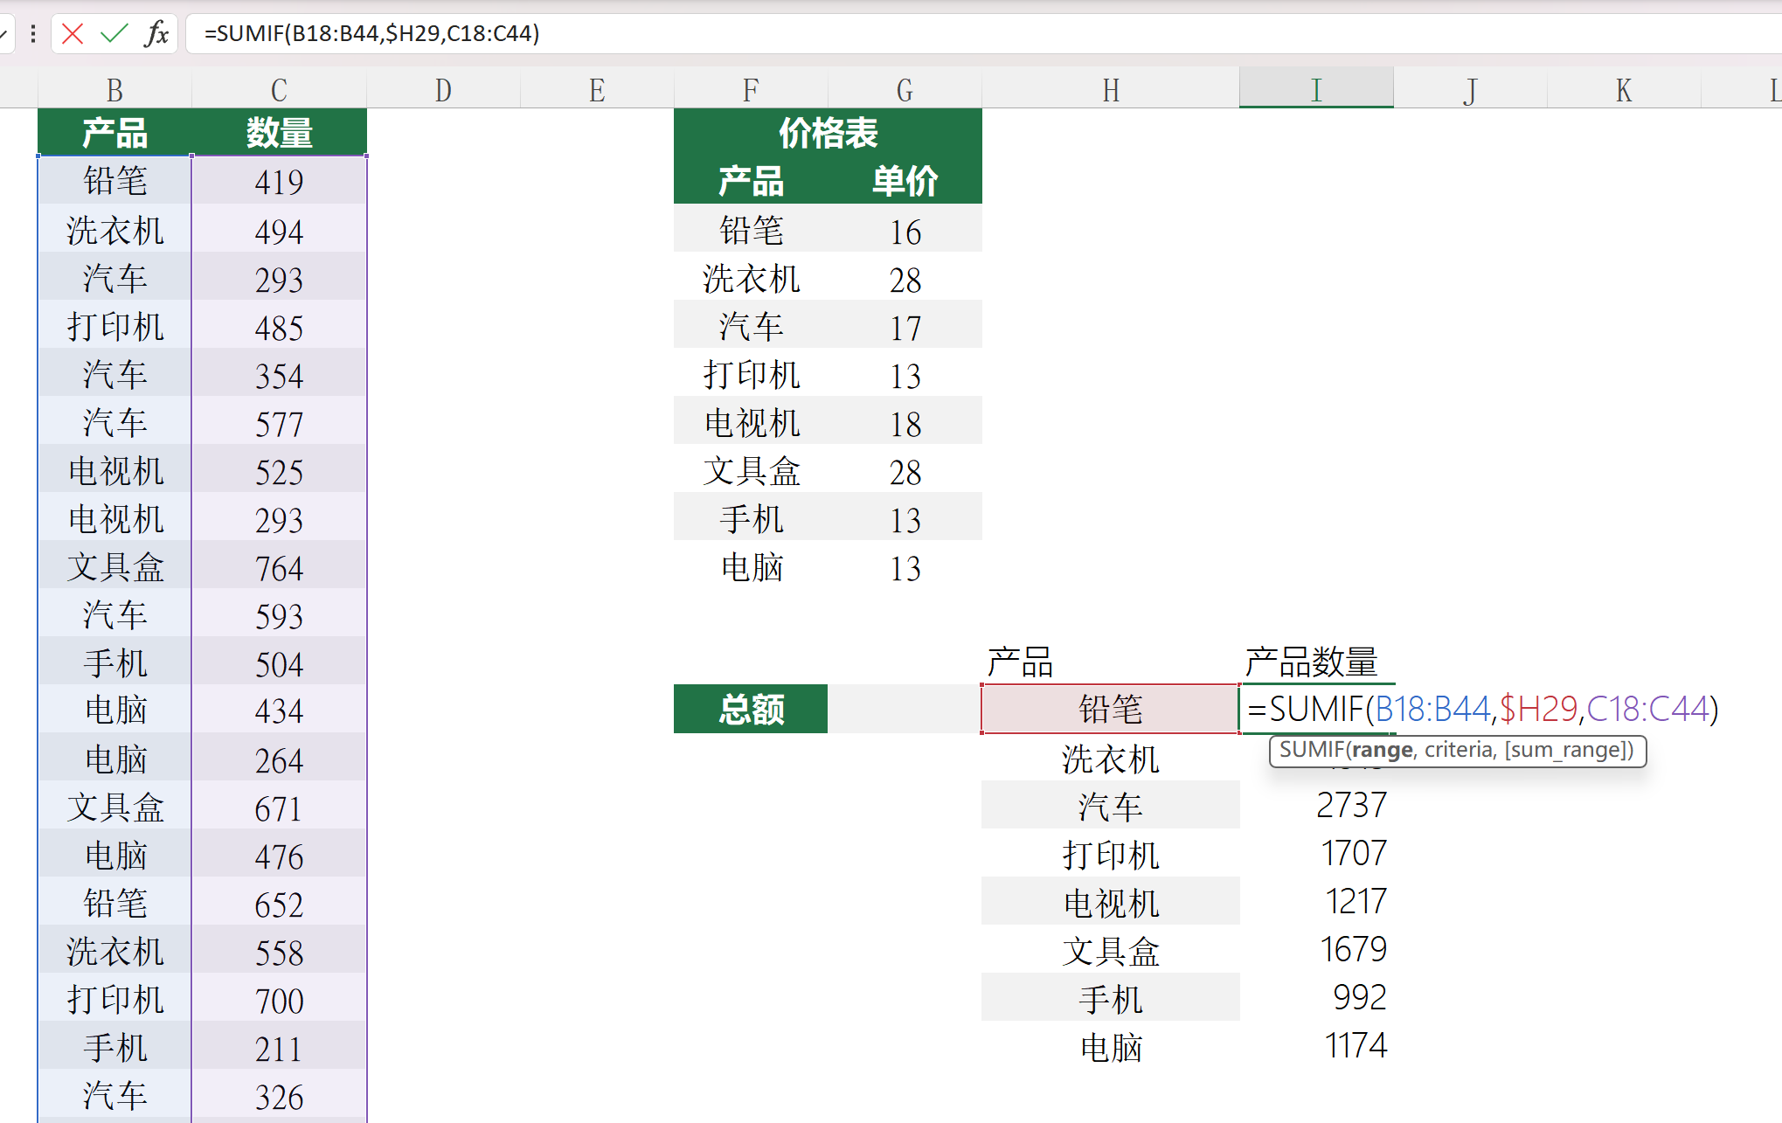This screenshot has width=1782, height=1123.
Task: Click the SUMIF function name in tooltip
Action: [x=1311, y=750]
